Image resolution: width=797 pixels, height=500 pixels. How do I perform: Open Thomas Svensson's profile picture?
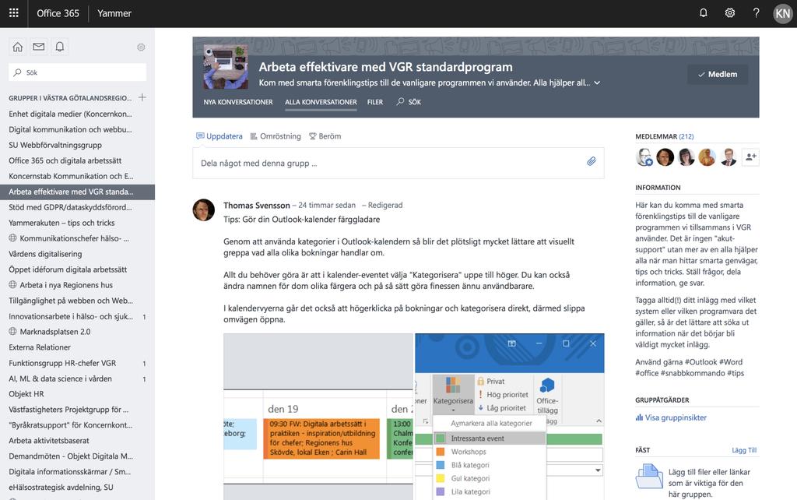click(204, 210)
